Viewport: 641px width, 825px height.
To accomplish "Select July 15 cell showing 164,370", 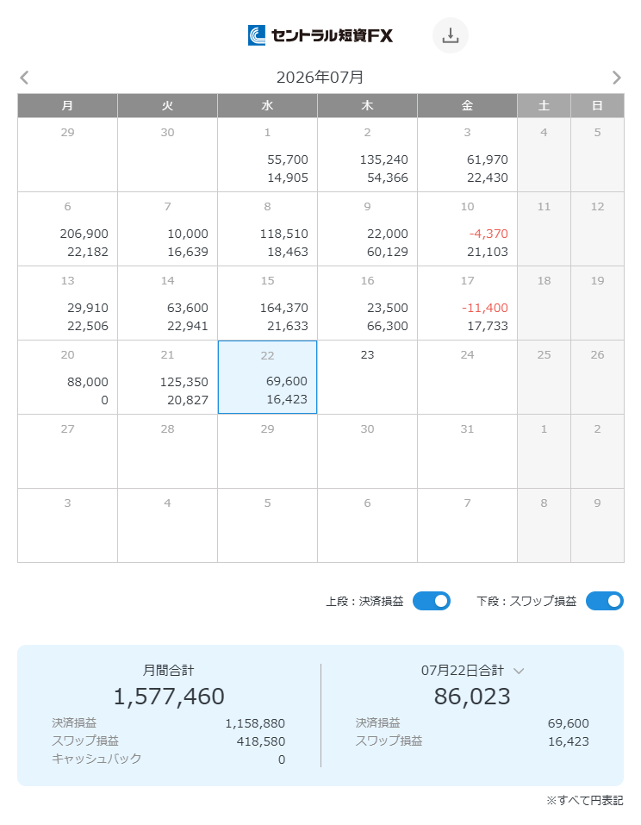I will [268, 303].
